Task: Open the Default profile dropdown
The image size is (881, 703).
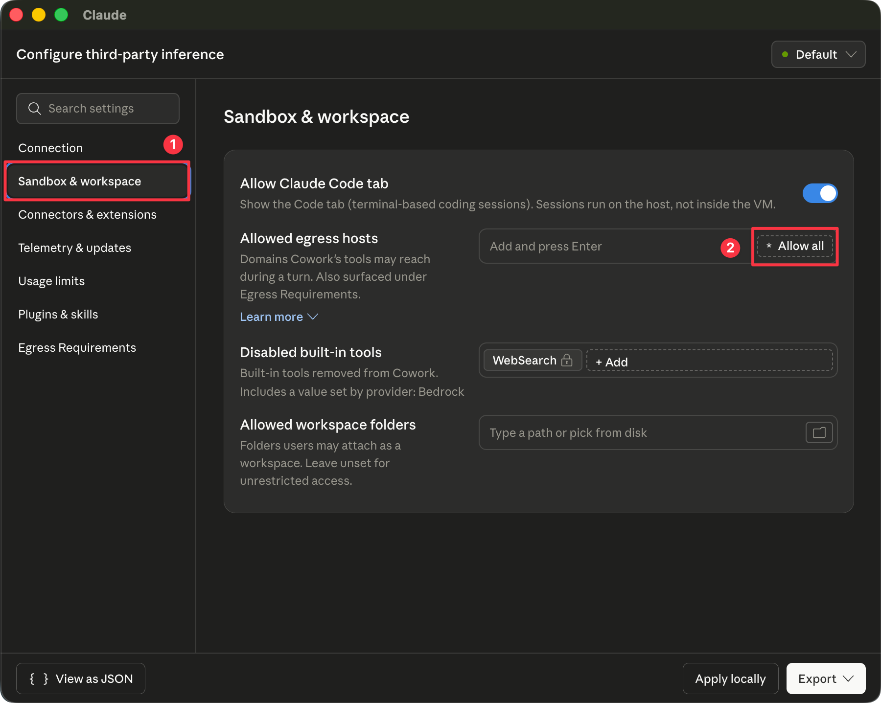Action: click(818, 54)
